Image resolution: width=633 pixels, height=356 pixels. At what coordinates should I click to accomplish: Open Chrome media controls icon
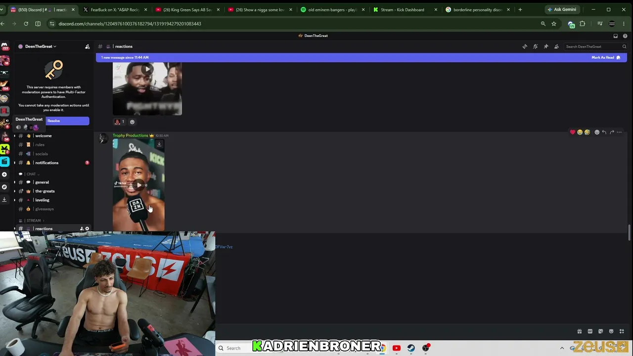click(600, 24)
